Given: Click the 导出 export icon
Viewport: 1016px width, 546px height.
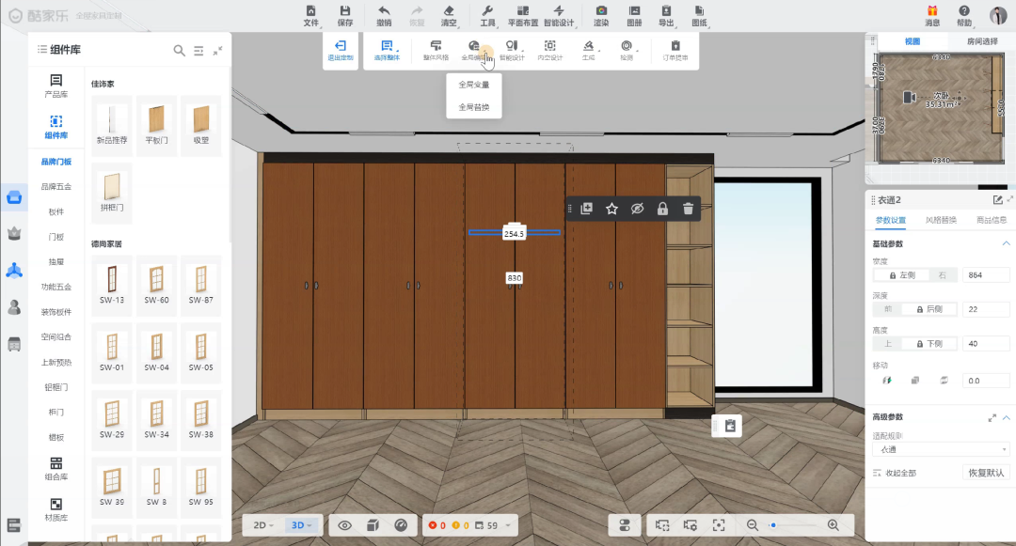Looking at the screenshot, I should (x=666, y=16).
